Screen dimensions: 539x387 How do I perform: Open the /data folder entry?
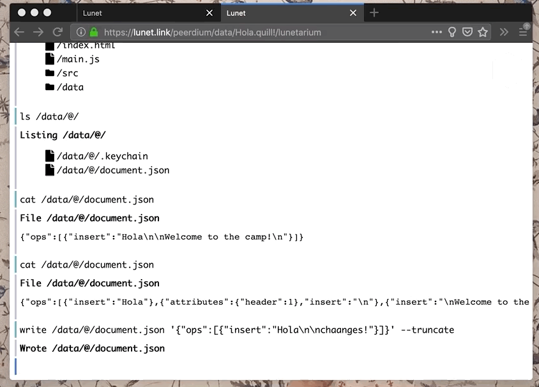tap(70, 87)
